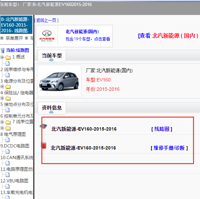Open tree item 6 控制单元分布

pos(17,116)
